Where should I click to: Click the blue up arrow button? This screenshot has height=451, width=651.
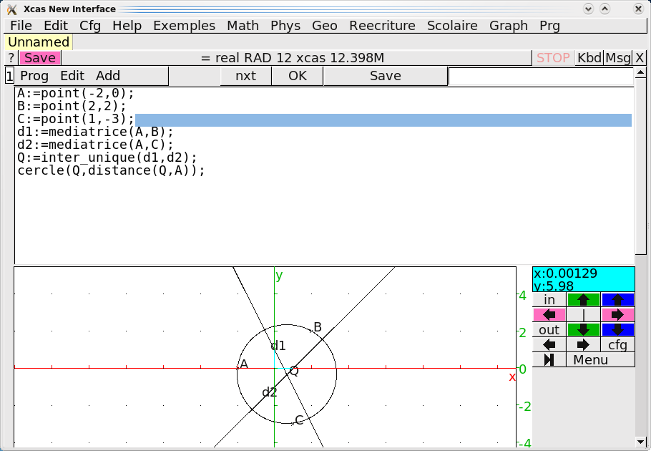[618, 299]
